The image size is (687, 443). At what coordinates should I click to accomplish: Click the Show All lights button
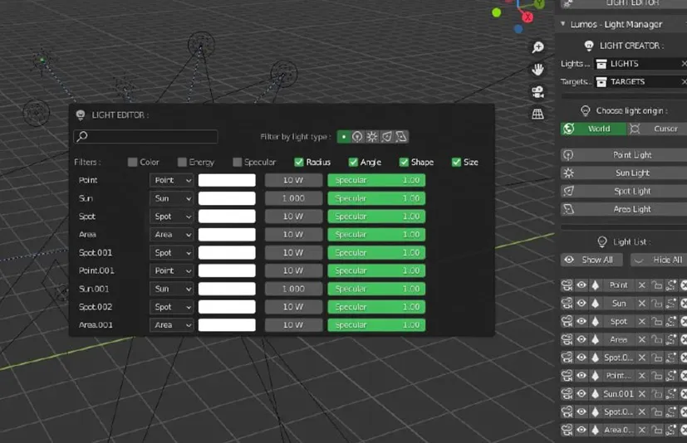point(592,260)
